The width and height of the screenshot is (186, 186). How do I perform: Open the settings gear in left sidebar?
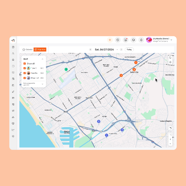click(13, 136)
